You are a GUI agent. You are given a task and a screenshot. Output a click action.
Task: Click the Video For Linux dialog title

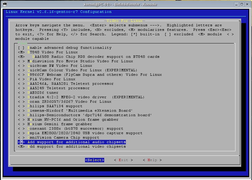[125, 21]
